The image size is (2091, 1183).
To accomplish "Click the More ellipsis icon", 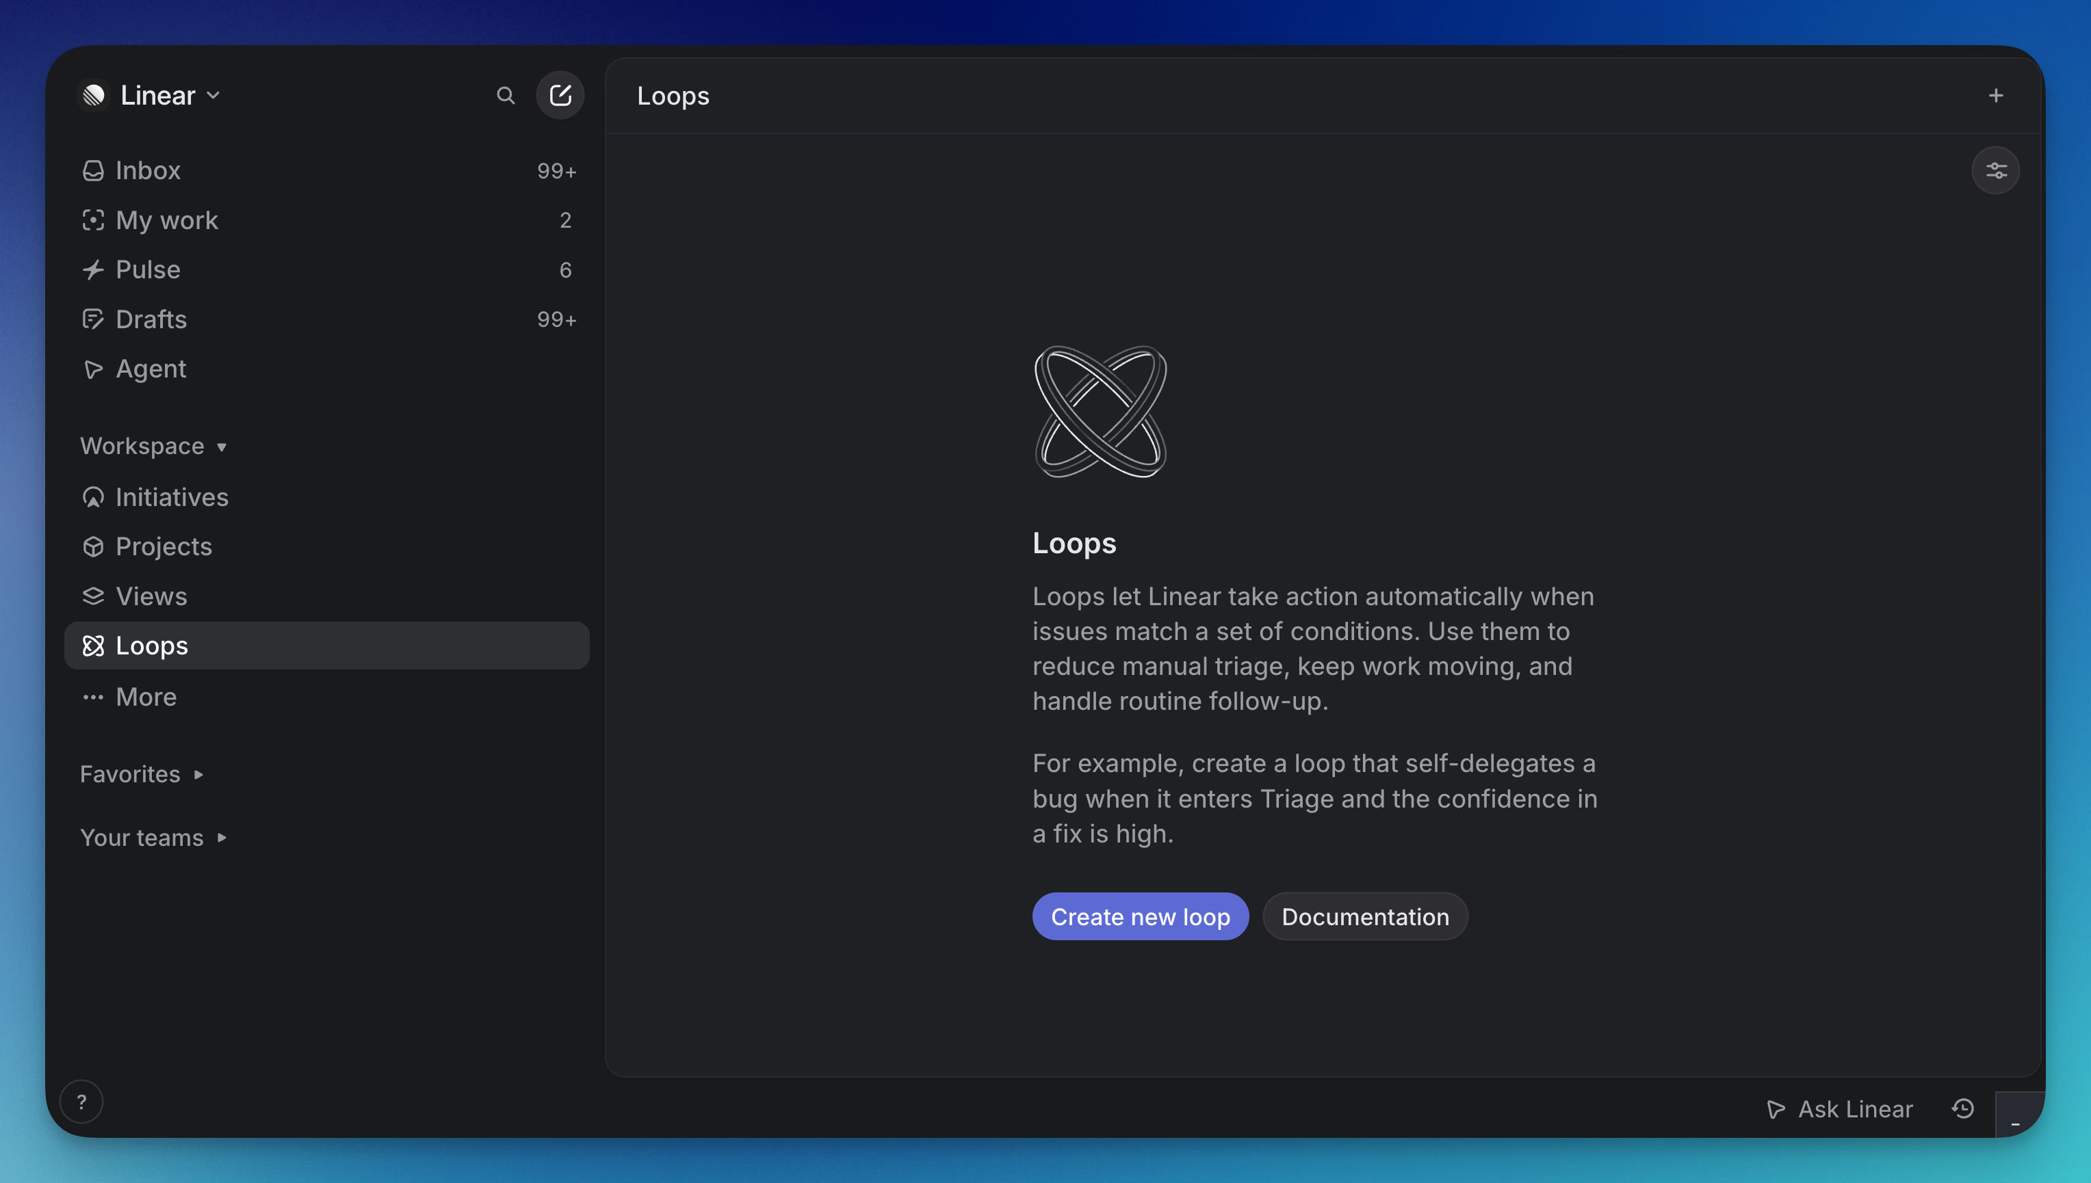I will [94, 697].
